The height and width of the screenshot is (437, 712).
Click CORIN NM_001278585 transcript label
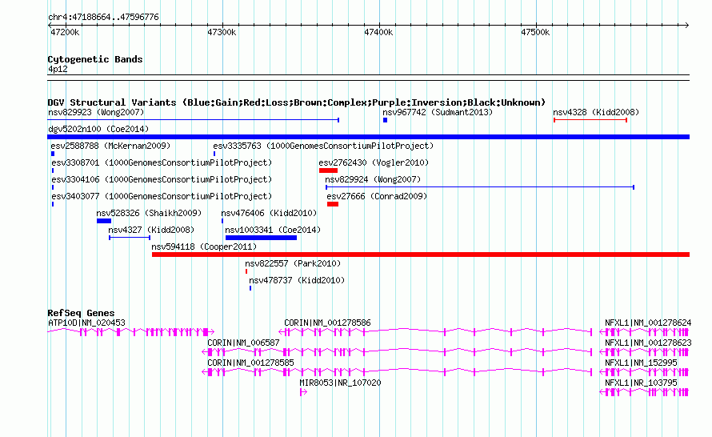click(250, 363)
